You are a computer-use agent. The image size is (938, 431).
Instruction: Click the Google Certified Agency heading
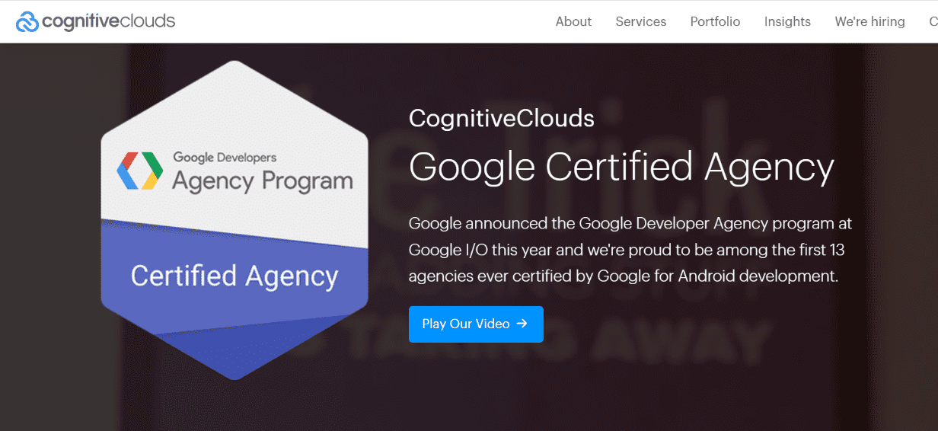(x=621, y=167)
